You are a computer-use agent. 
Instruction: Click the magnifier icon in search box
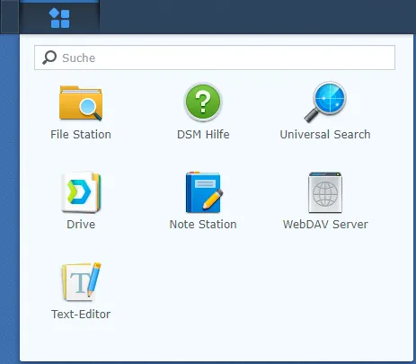pyautogui.click(x=49, y=58)
